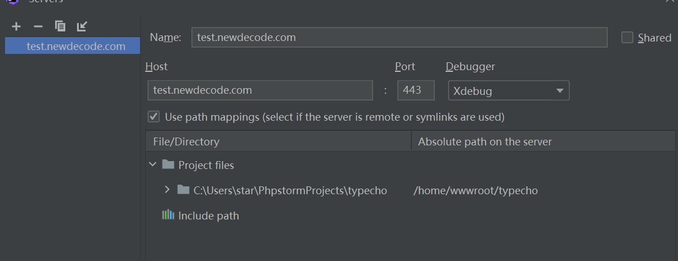Toggle the Shared checkbox

coord(627,38)
